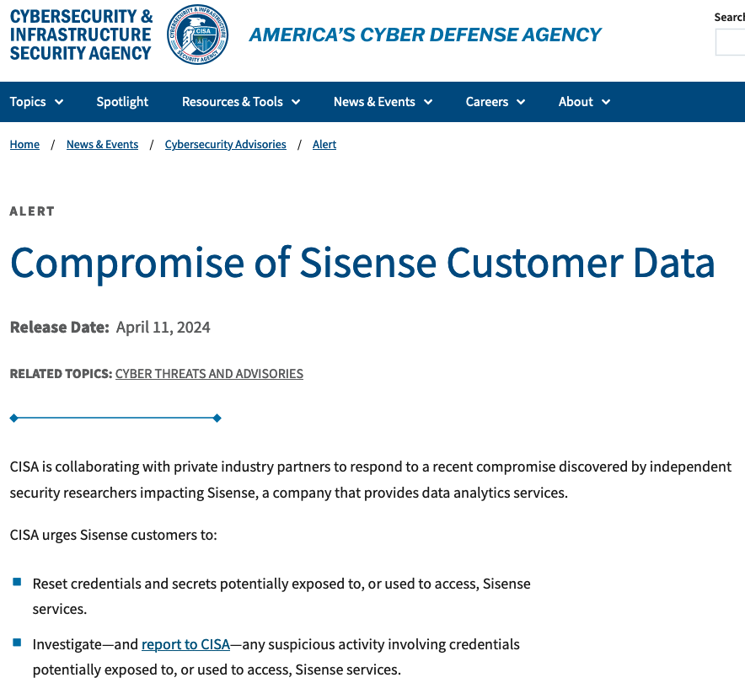Open the Spotlight menu item
Screen dimensions: 745x683
122,102
